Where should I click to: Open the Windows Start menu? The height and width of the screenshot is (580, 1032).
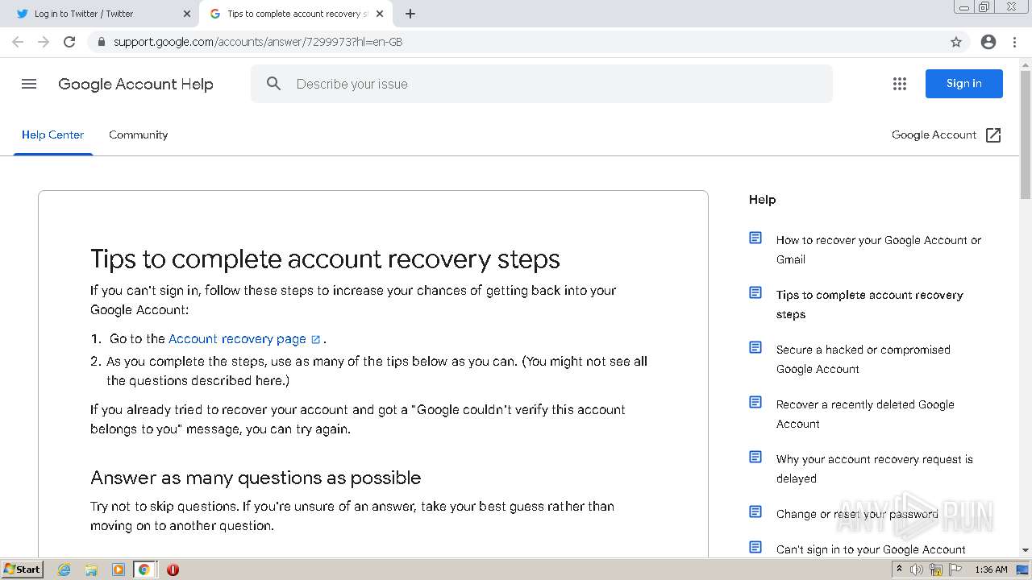pyautogui.click(x=22, y=570)
